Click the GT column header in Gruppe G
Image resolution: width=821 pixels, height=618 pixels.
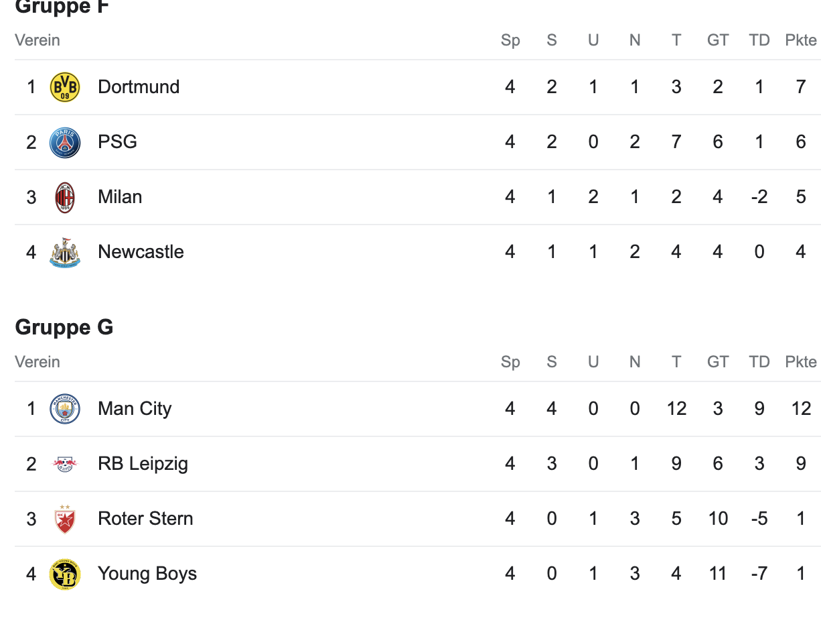(718, 362)
